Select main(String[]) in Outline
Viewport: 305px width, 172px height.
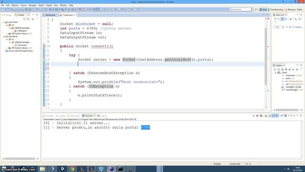pos(292,90)
